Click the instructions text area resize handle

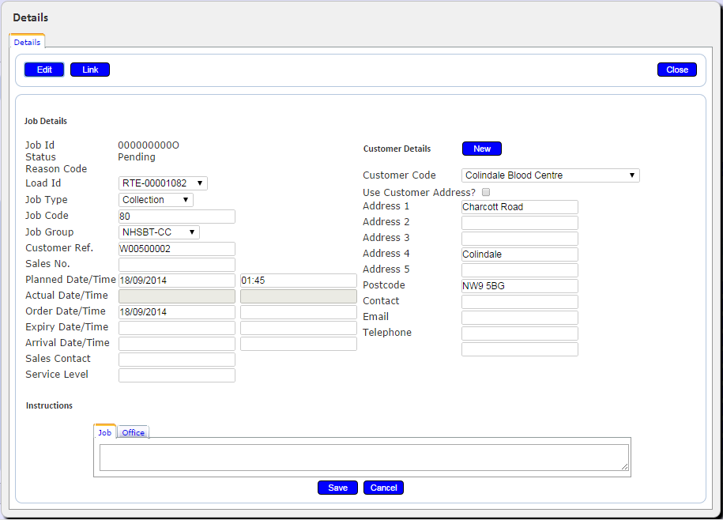coord(625,467)
